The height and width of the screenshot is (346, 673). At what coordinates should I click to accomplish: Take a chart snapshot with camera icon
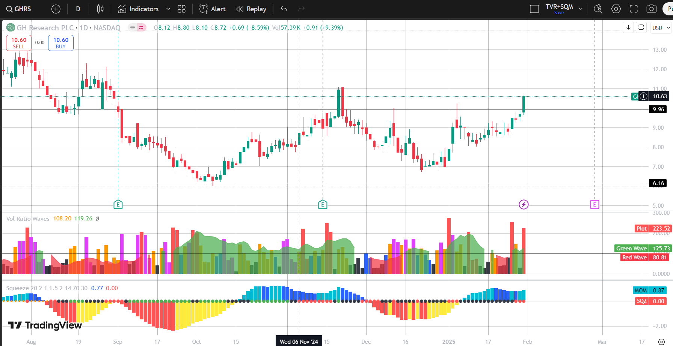coord(652,9)
